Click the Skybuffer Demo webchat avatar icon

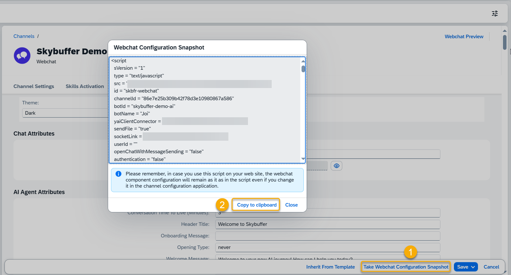[x=22, y=56]
